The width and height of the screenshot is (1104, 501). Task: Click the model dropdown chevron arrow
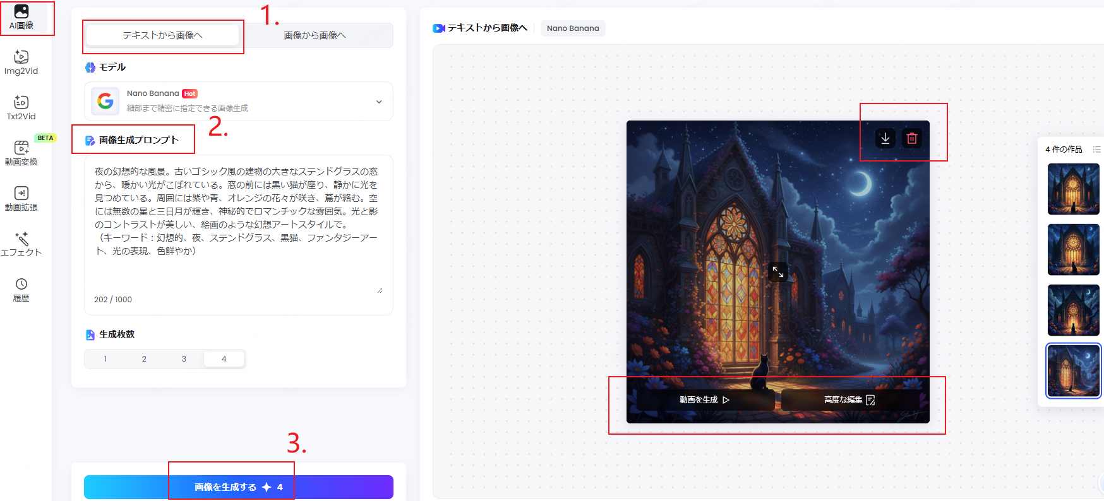[x=379, y=102]
